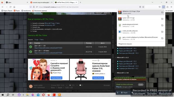Open allthetrims-3.0.2-forge-1.20.jar download
Image resolution: width=174 pixels, height=97 pixels.
click(139, 12)
